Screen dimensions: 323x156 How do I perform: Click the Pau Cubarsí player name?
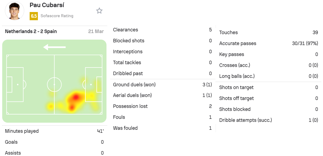pyautogui.click(x=47, y=5)
